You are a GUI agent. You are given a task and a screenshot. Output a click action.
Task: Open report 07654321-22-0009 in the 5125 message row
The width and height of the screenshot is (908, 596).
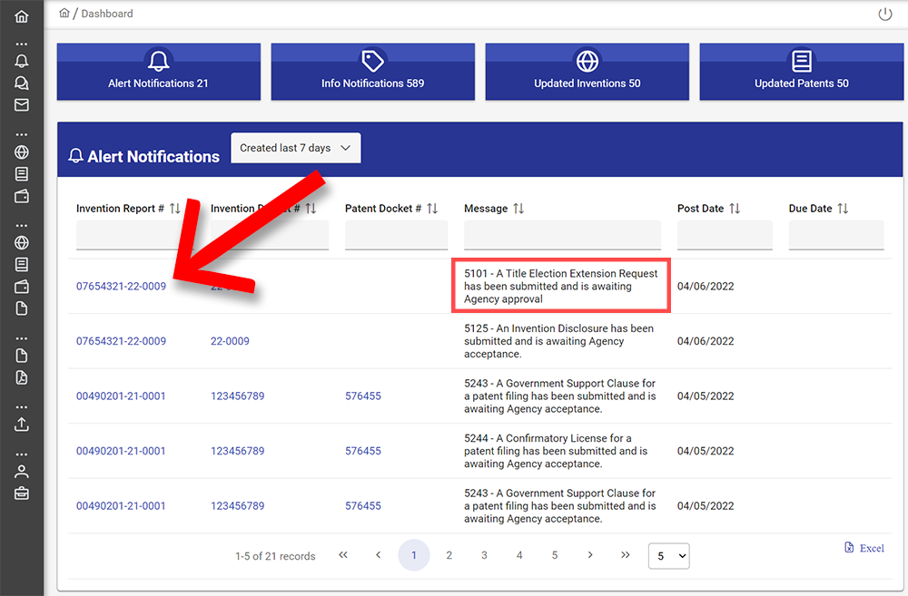coord(121,341)
